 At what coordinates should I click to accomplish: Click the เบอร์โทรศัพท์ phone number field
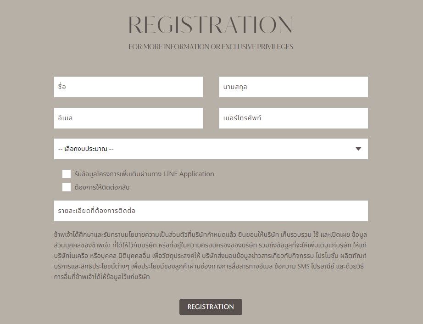(294, 118)
